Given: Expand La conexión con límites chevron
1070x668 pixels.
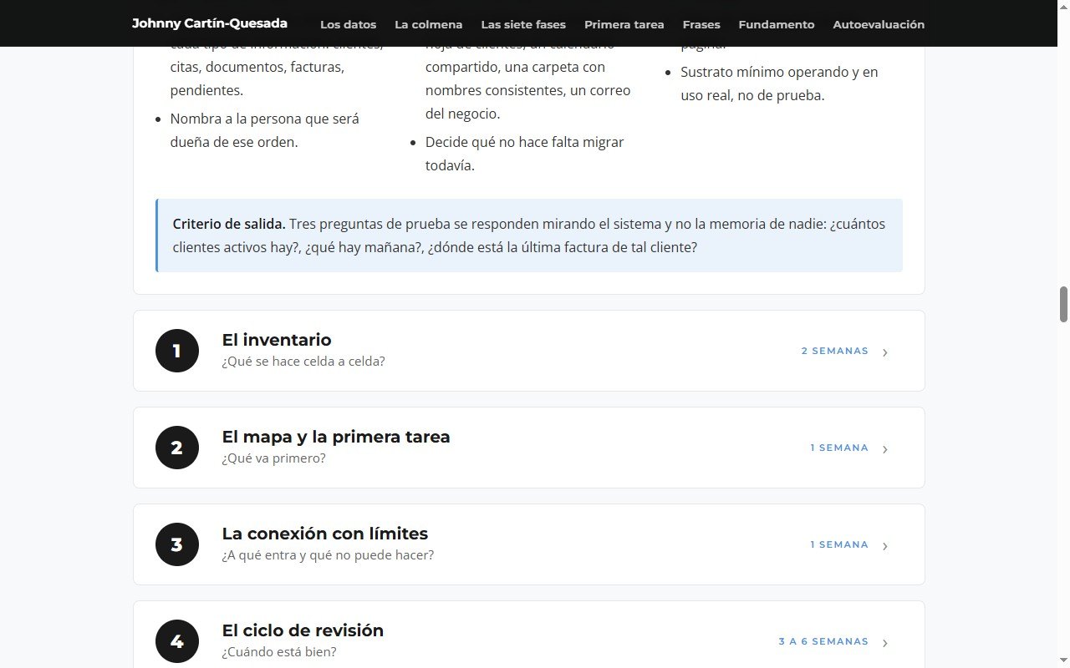Looking at the screenshot, I should (x=885, y=545).
